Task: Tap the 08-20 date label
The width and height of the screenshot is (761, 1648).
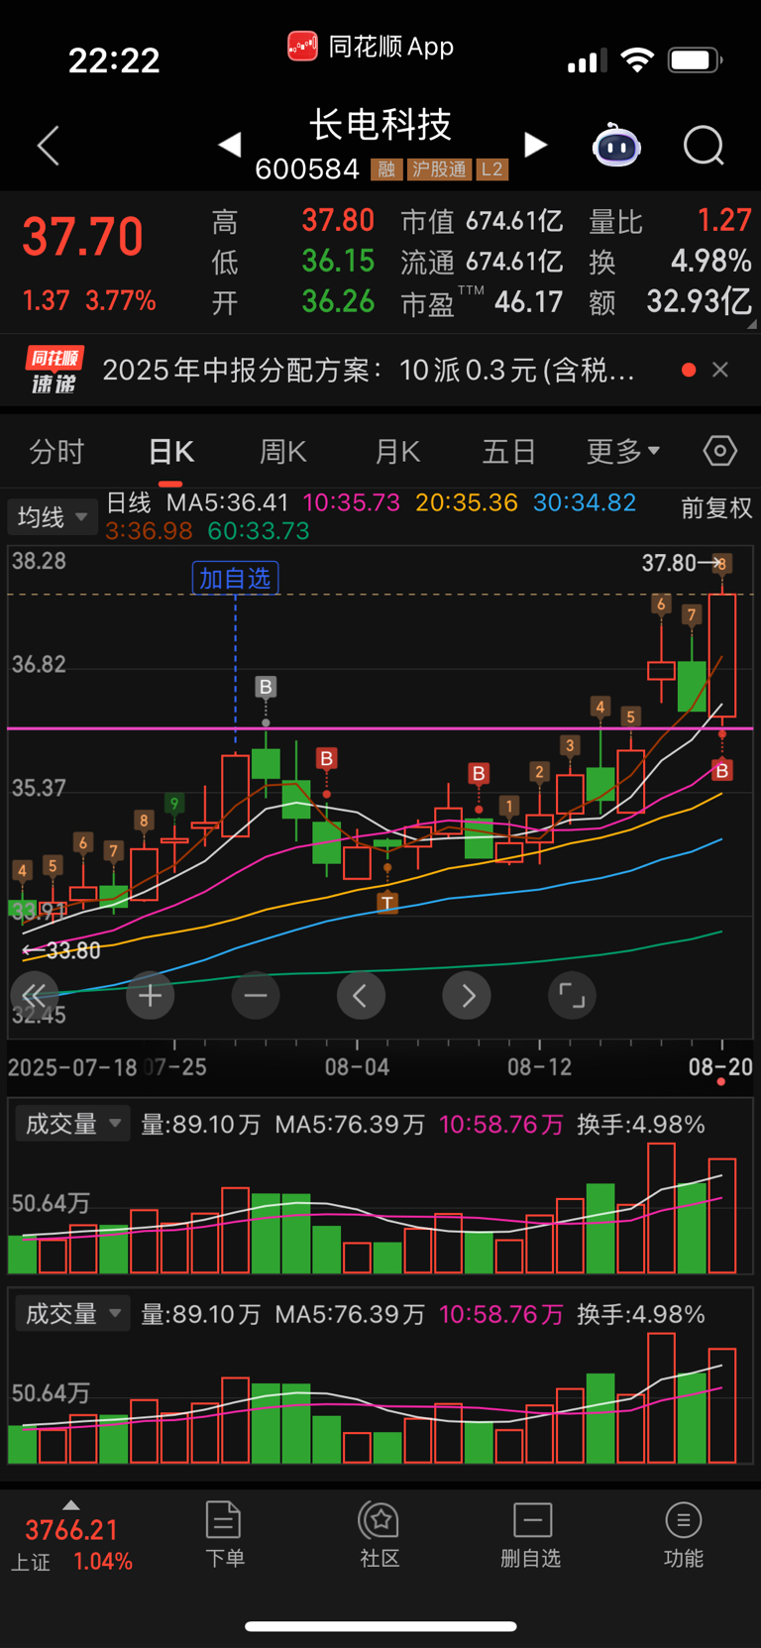Action: coord(721,1067)
